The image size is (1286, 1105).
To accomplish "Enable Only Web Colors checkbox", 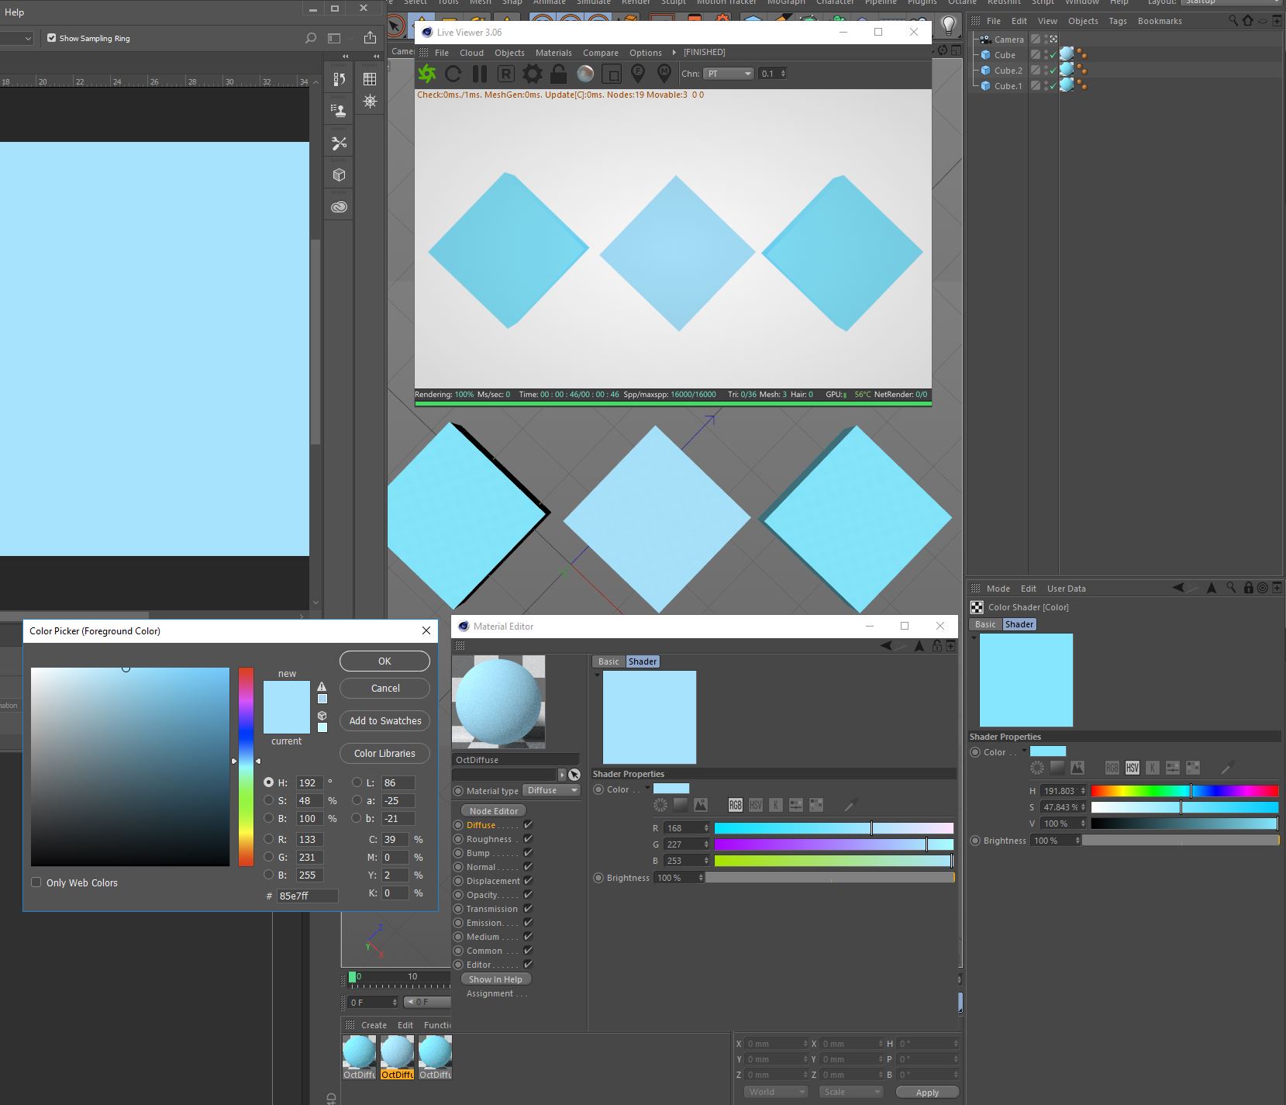I will 36,882.
